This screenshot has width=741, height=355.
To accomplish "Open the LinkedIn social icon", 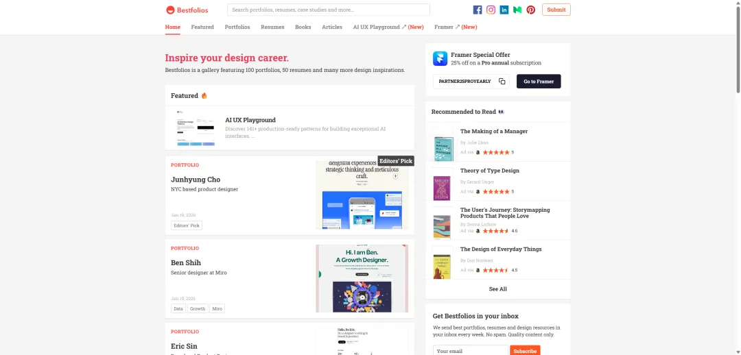I will pos(504,10).
